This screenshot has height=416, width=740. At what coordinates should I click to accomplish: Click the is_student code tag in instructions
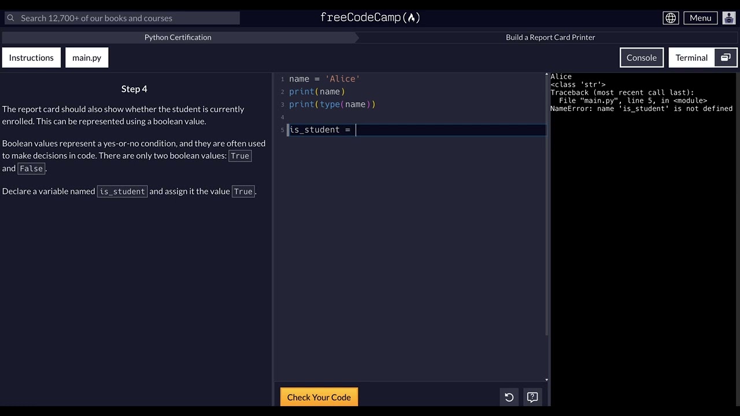[123, 191]
